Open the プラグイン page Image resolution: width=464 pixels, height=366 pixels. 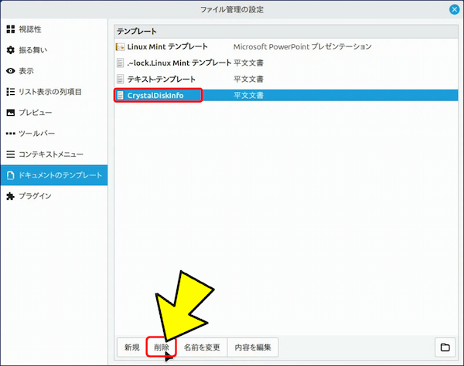pos(54,196)
